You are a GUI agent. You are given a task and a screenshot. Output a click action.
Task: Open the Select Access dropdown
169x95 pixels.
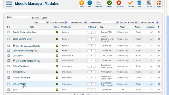[129, 22]
